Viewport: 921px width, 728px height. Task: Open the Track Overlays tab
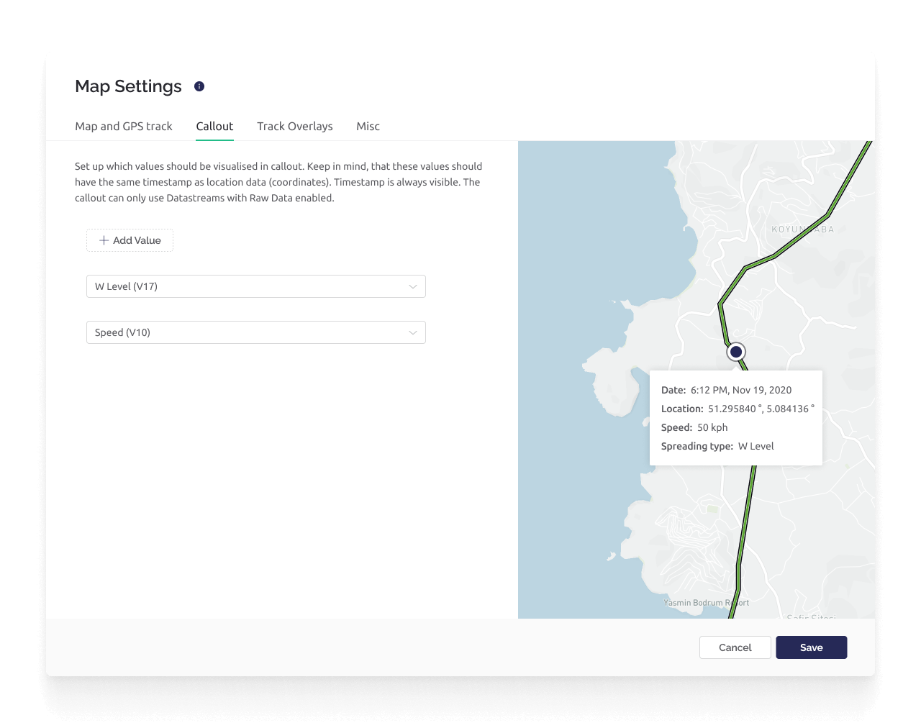pyautogui.click(x=294, y=126)
